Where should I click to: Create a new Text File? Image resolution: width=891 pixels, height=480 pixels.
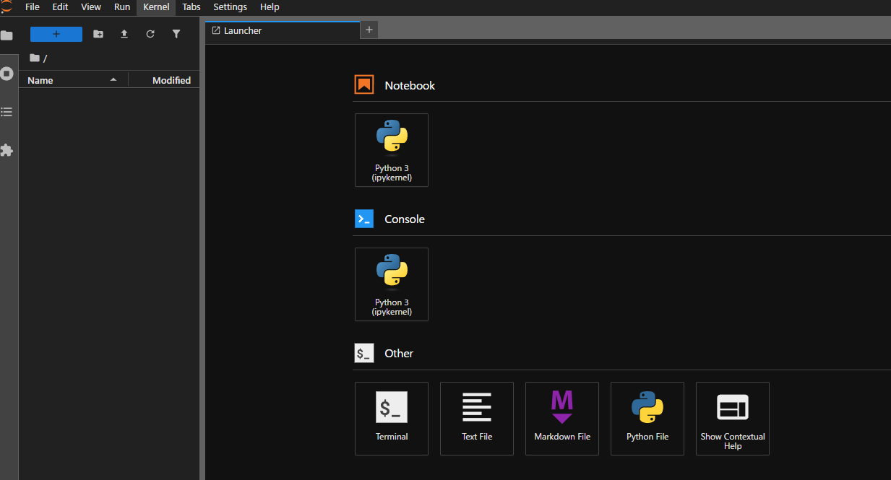click(476, 419)
